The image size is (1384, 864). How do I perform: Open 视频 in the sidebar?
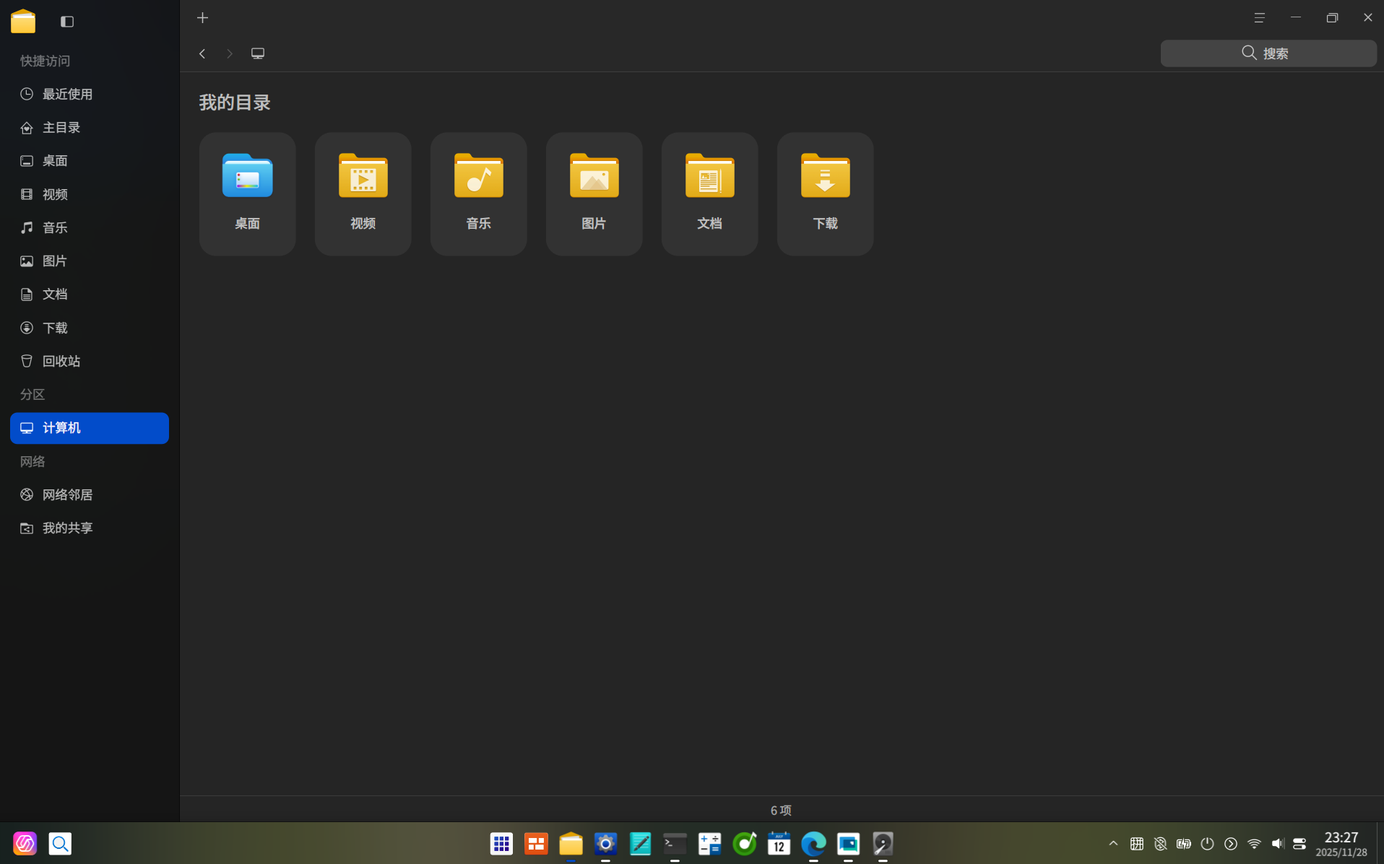90,194
